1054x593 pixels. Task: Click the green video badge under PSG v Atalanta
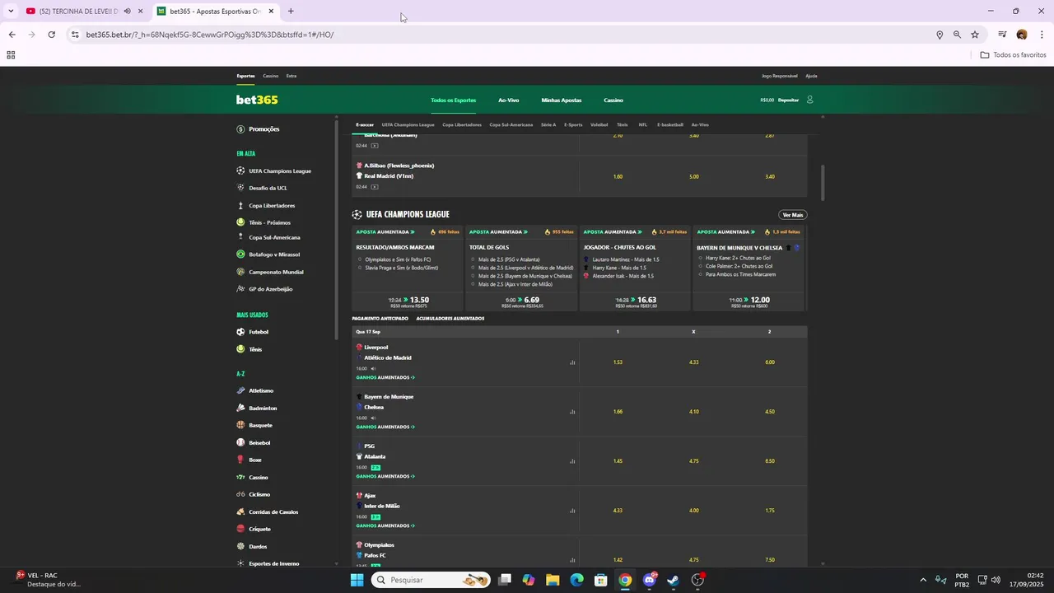pos(375,467)
